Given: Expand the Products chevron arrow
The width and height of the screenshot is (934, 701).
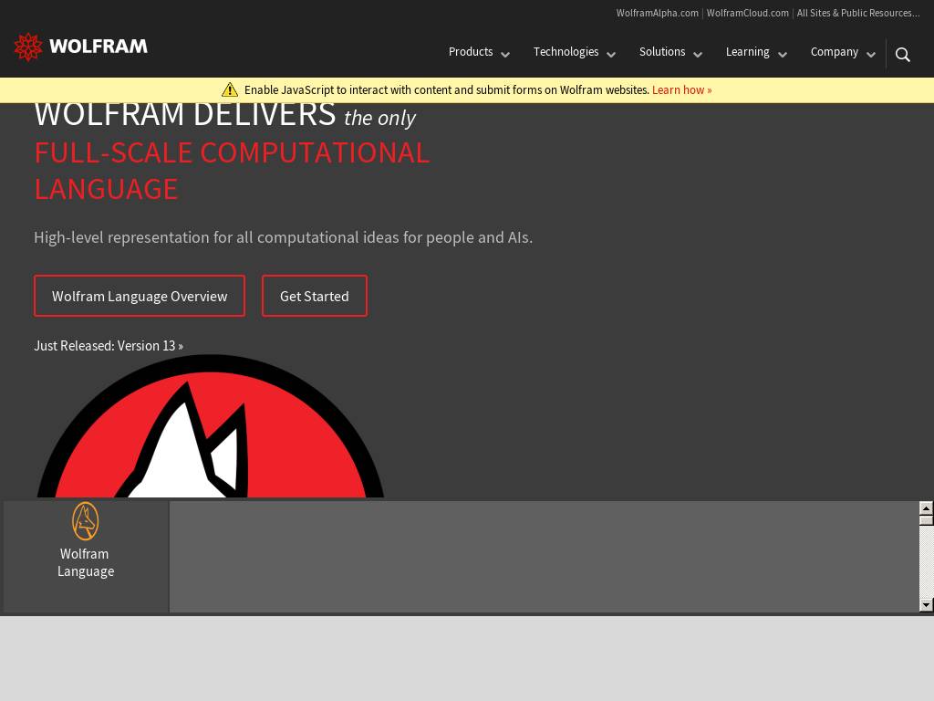Looking at the screenshot, I should point(505,55).
